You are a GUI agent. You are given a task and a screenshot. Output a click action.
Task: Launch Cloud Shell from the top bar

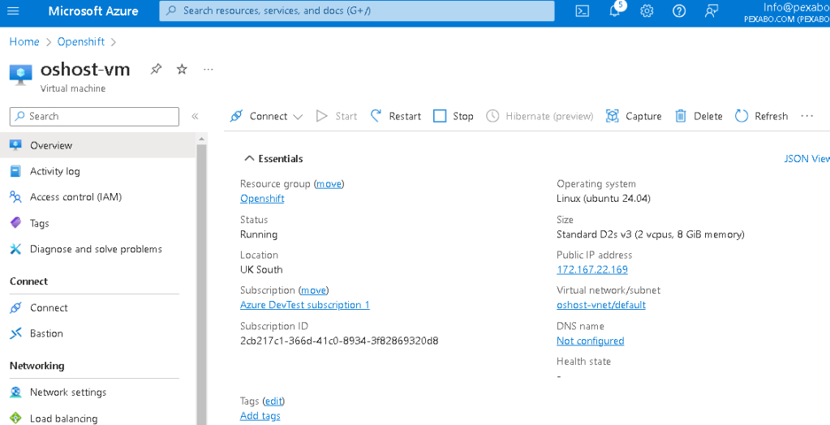coord(583,11)
